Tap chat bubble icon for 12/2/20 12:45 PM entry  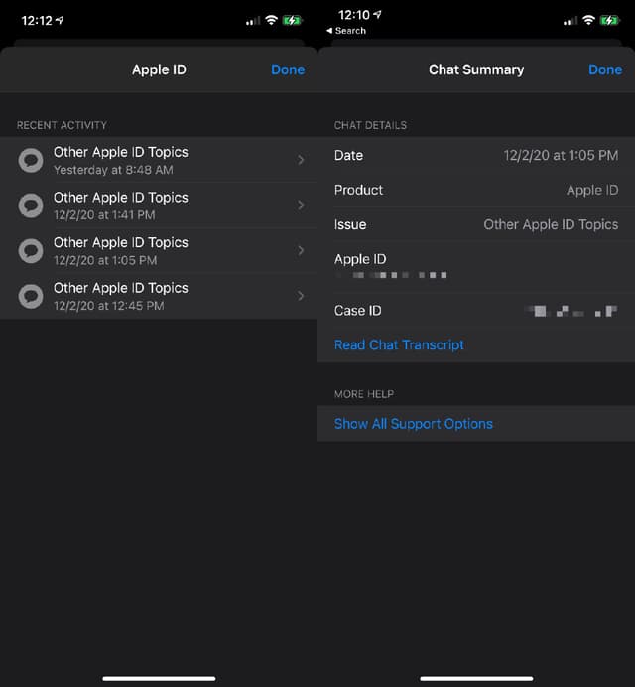point(31,296)
